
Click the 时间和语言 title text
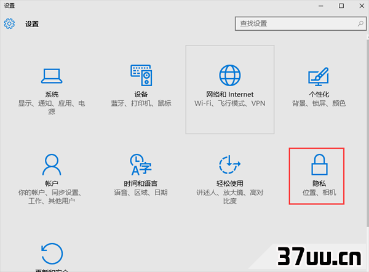pyautogui.click(x=141, y=183)
